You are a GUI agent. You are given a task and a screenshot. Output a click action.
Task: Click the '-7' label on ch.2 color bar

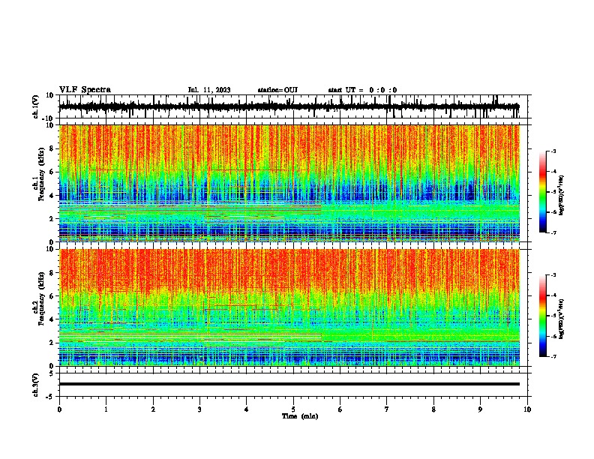(553, 356)
